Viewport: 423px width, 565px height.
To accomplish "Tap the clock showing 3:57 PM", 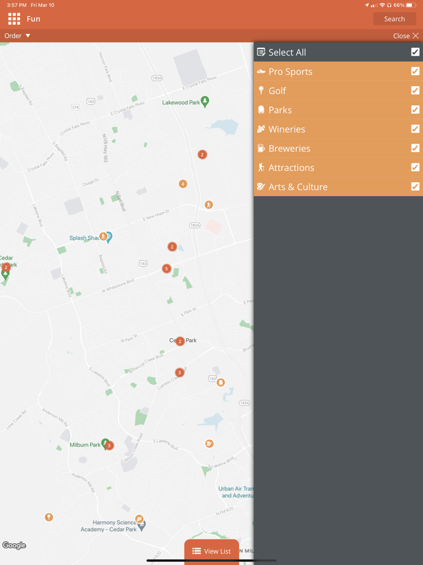I will click(16, 5).
